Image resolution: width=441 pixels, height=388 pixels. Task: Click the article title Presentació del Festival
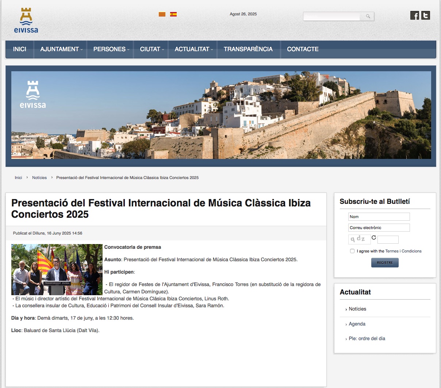pyautogui.click(x=161, y=209)
